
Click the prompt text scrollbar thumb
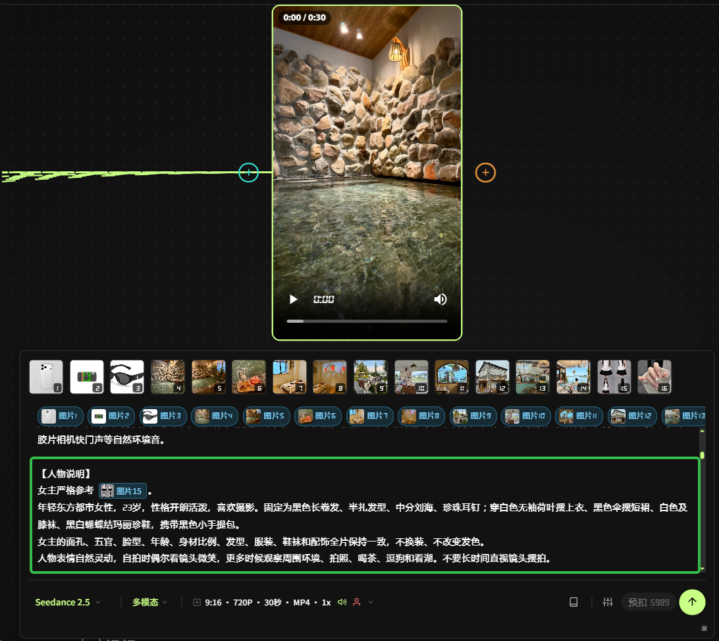pyautogui.click(x=702, y=455)
